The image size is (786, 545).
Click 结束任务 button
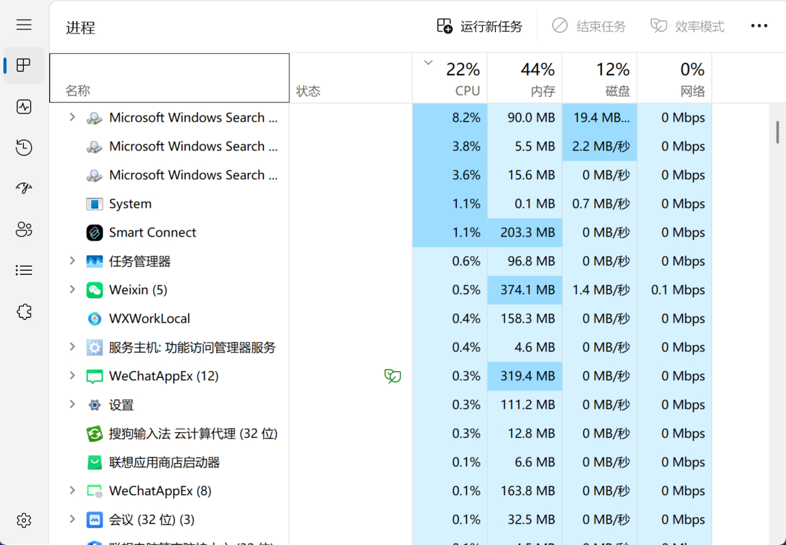click(588, 26)
